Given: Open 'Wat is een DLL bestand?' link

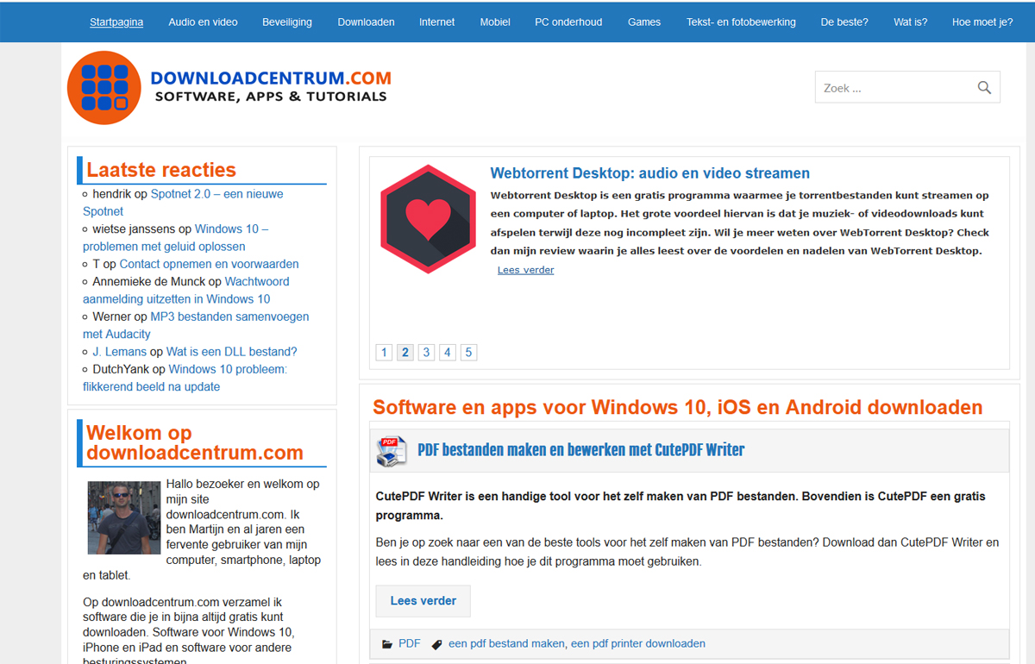Looking at the screenshot, I should [232, 352].
